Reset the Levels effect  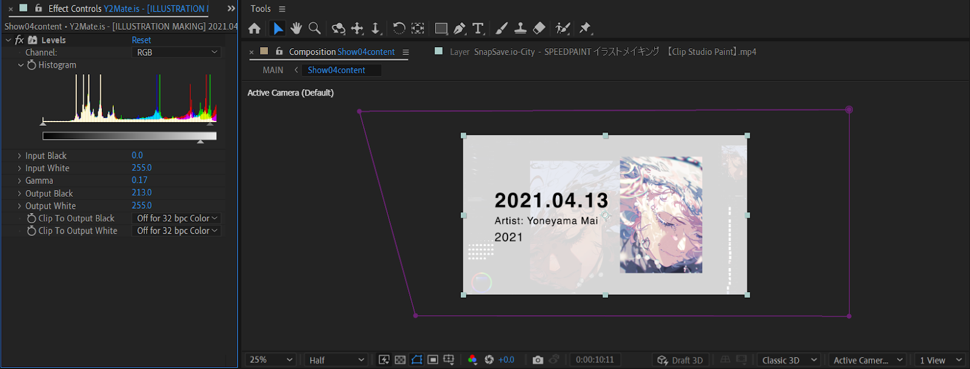[x=141, y=40]
